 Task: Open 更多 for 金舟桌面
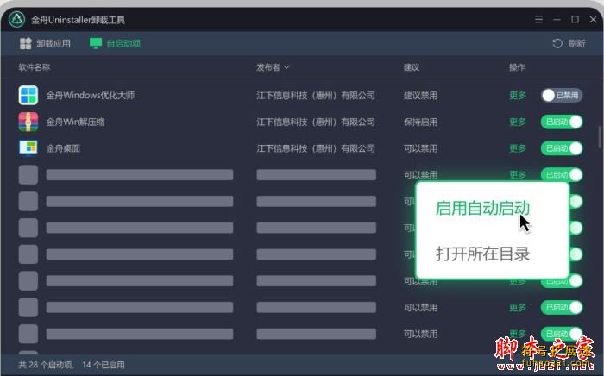[x=518, y=148]
